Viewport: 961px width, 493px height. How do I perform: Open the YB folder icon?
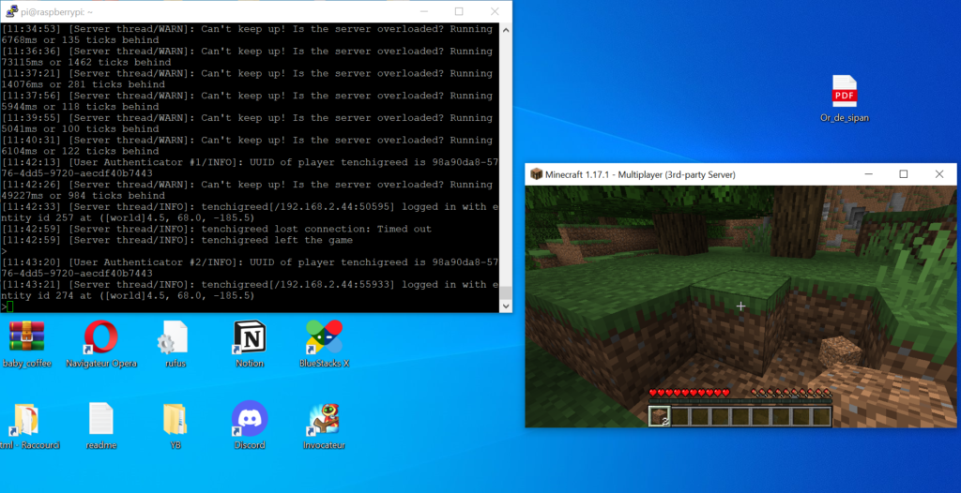[x=175, y=419]
